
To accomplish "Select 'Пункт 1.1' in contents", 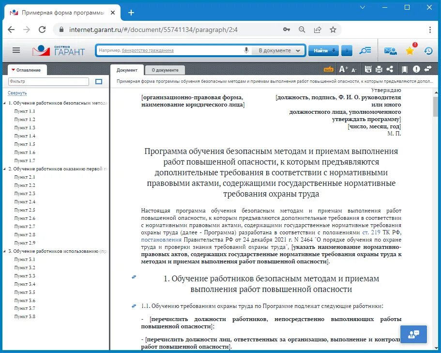I will (x=25, y=111).
